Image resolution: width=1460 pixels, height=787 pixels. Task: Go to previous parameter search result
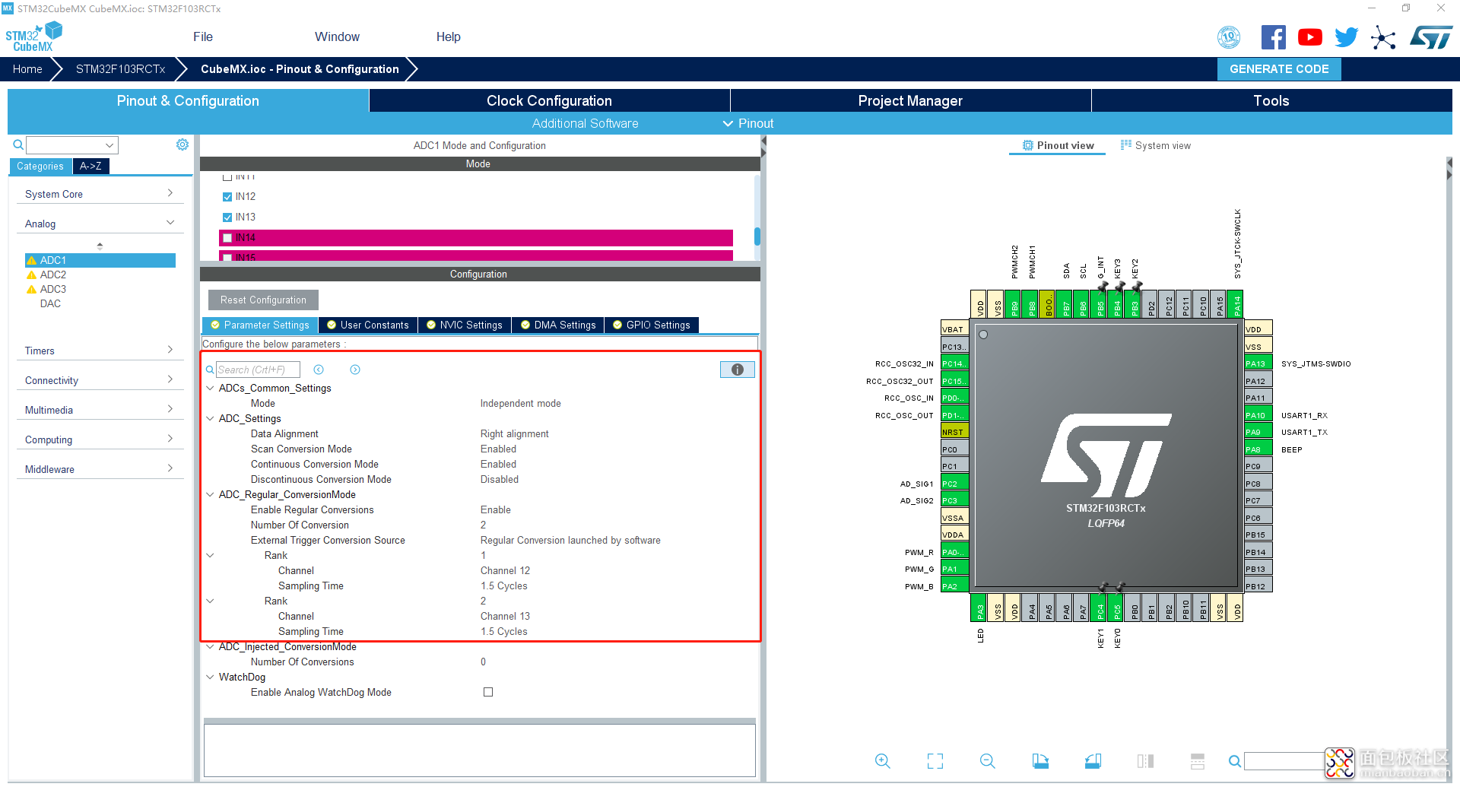click(x=319, y=370)
